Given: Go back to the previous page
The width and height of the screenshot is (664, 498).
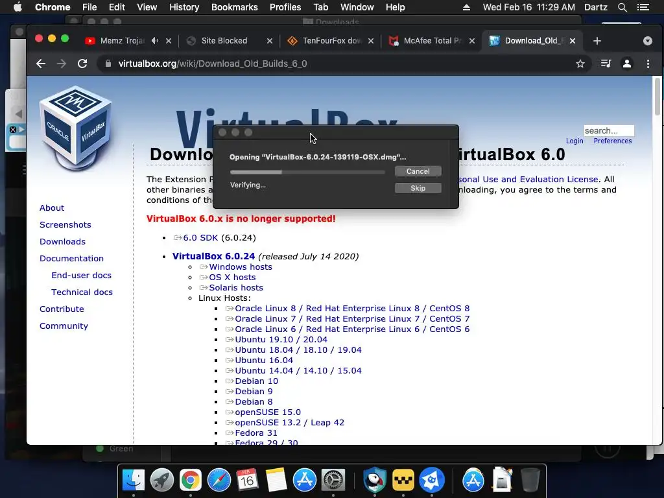Looking at the screenshot, I should (x=41, y=64).
